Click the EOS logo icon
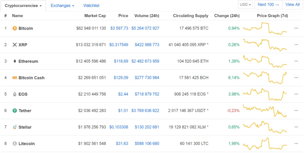 point(14,94)
